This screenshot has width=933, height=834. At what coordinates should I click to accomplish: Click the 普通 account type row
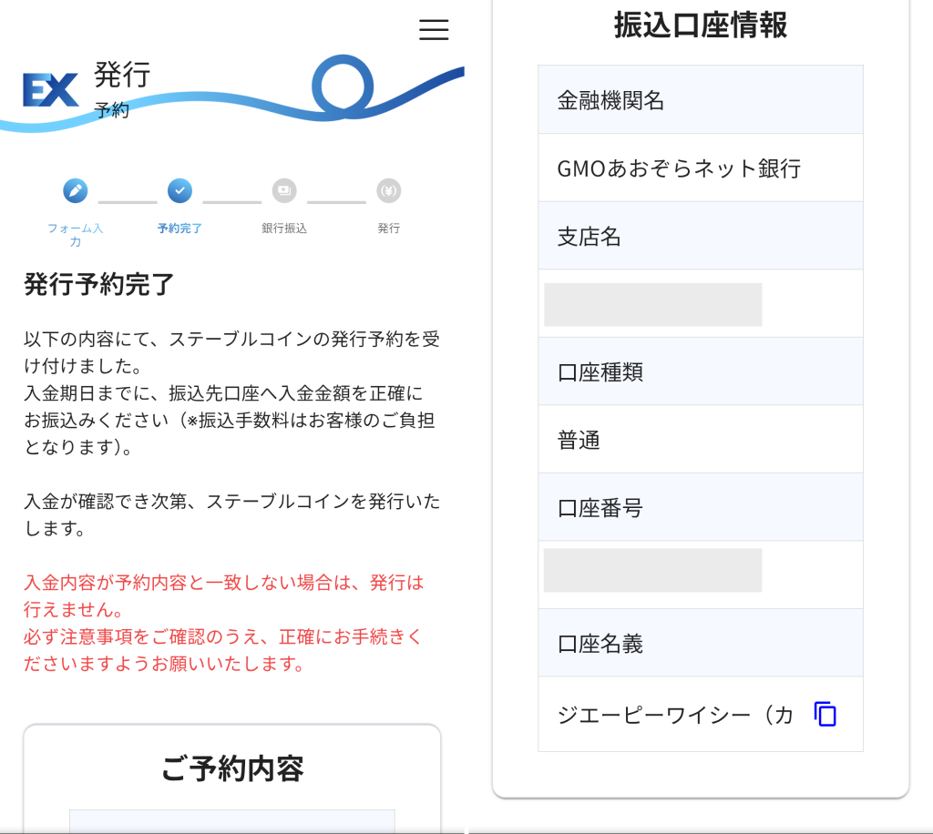coord(701,440)
